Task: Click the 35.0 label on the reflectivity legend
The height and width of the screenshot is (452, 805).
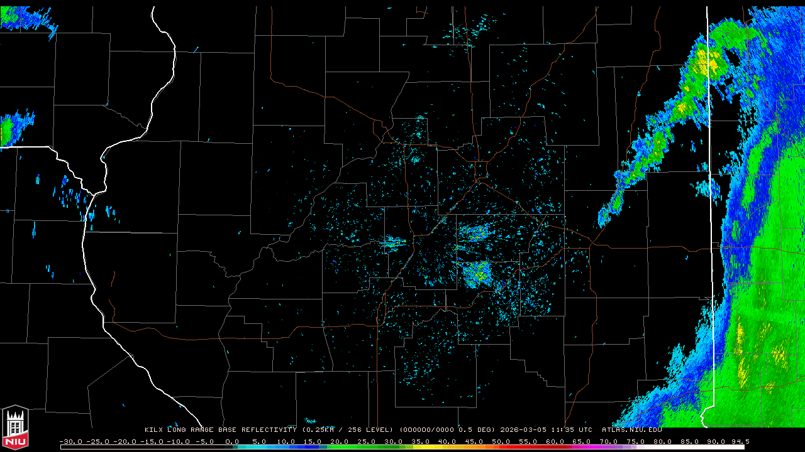Action: (421, 442)
